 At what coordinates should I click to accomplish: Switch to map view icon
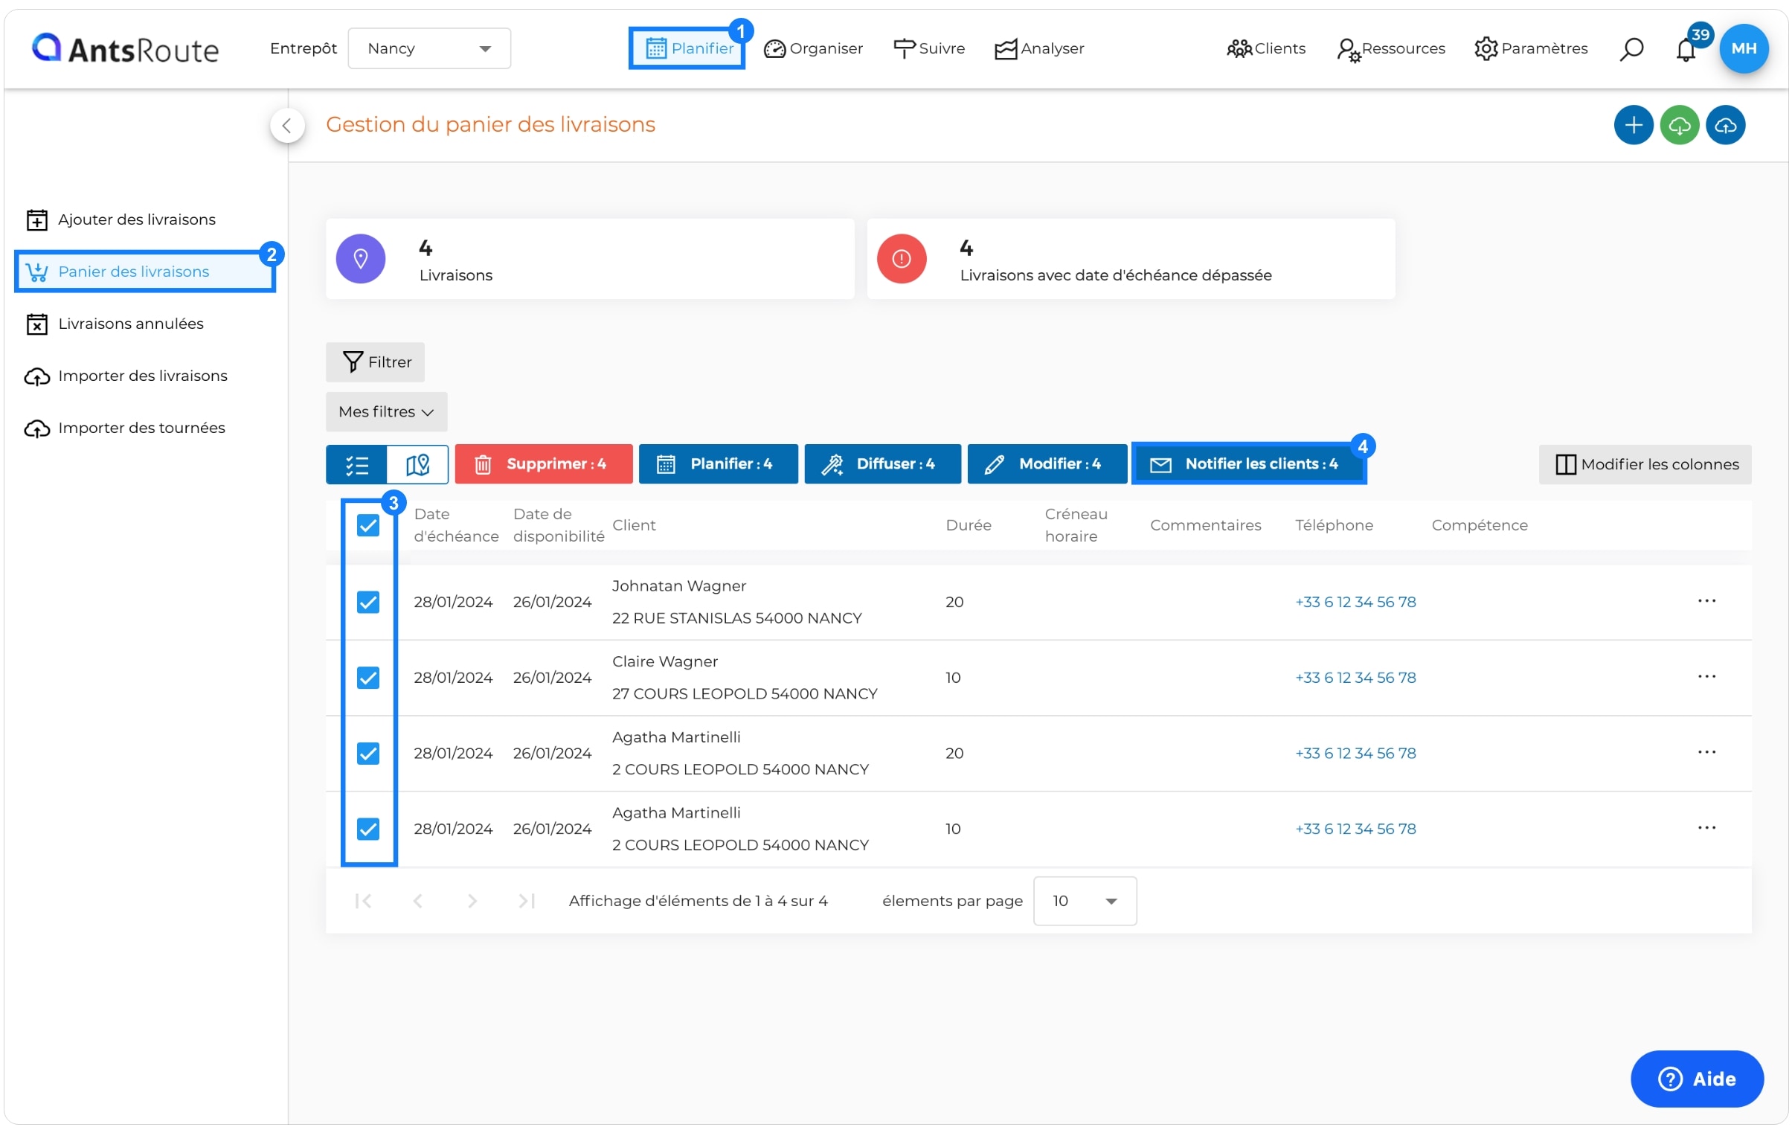pos(417,464)
